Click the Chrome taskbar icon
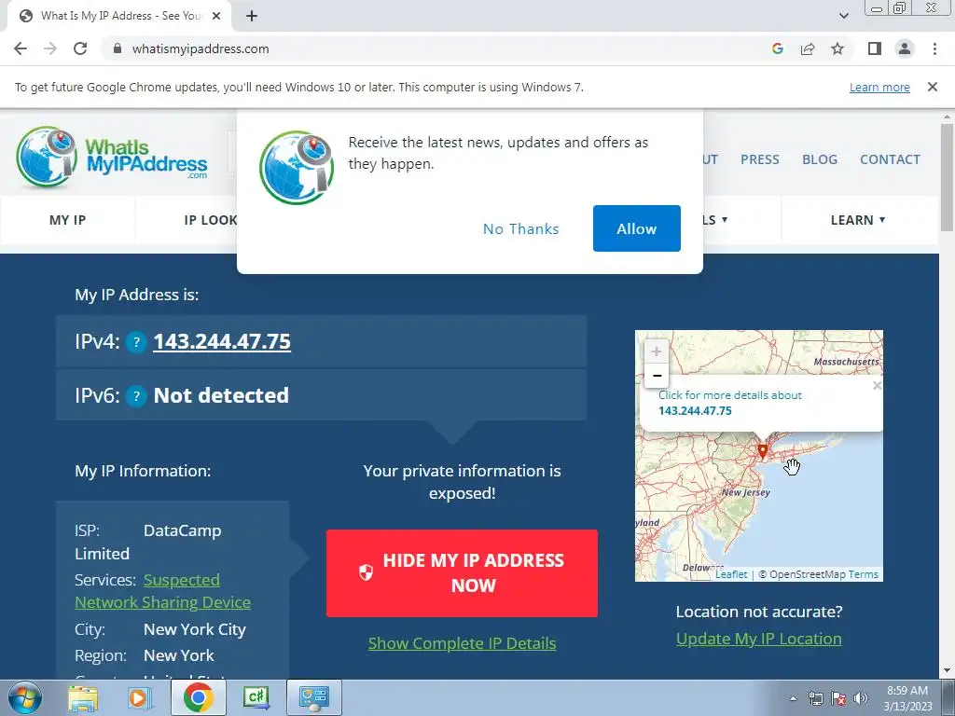This screenshot has height=716, width=955. (198, 697)
